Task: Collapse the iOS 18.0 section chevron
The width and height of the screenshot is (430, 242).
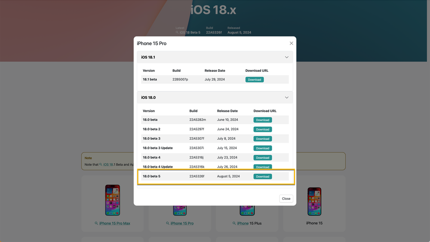Action: [x=286, y=98]
